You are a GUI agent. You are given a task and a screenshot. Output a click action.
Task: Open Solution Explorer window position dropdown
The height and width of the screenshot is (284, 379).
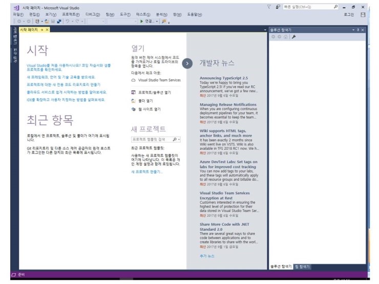pyautogui.click(x=353, y=30)
